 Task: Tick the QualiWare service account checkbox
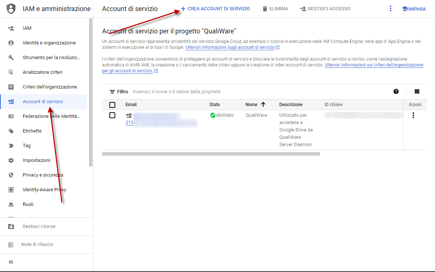[x=112, y=115]
